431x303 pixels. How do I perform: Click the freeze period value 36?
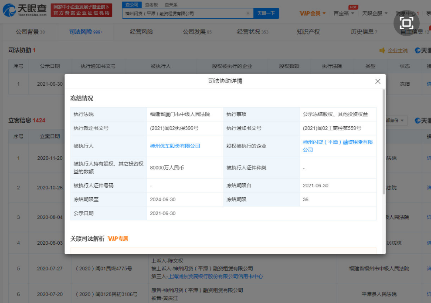tap(305, 199)
